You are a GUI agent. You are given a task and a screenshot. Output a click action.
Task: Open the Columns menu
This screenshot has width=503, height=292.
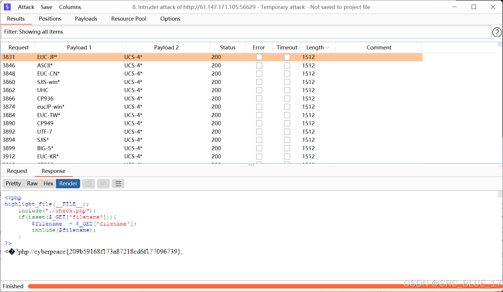point(70,7)
